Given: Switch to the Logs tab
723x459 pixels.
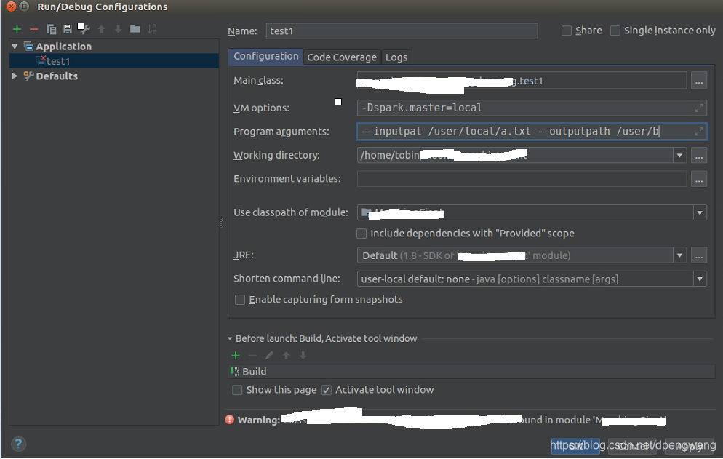Looking at the screenshot, I should (396, 57).
